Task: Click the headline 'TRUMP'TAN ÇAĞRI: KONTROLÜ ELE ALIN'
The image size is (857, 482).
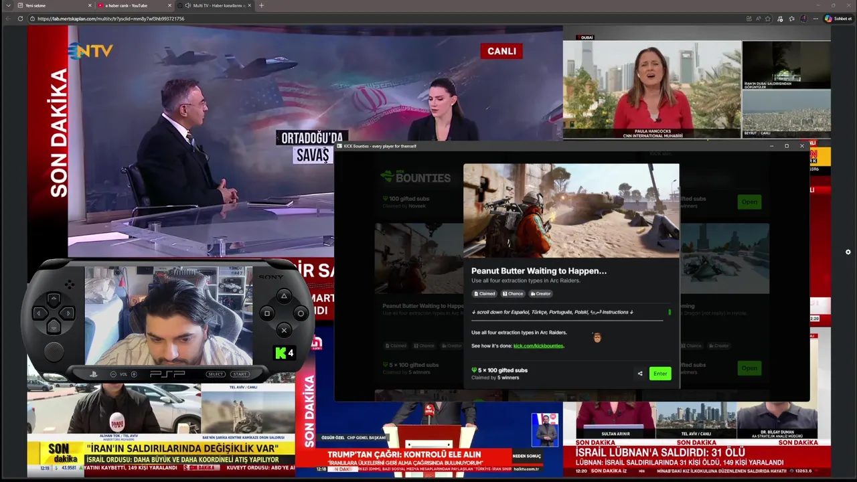Action: [404, 455]
